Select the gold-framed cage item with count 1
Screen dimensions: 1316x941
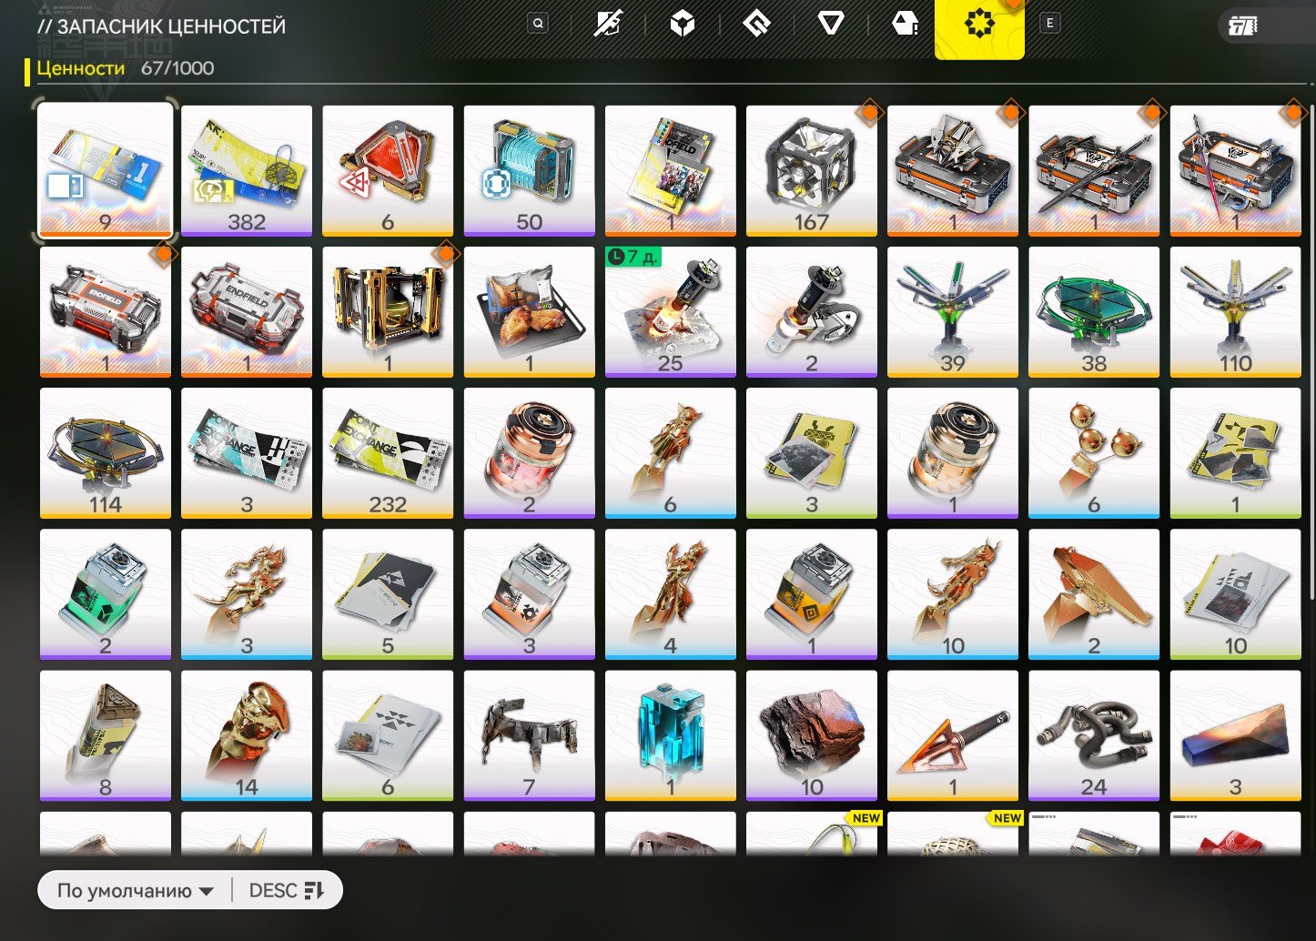click(x=388, y=311)
